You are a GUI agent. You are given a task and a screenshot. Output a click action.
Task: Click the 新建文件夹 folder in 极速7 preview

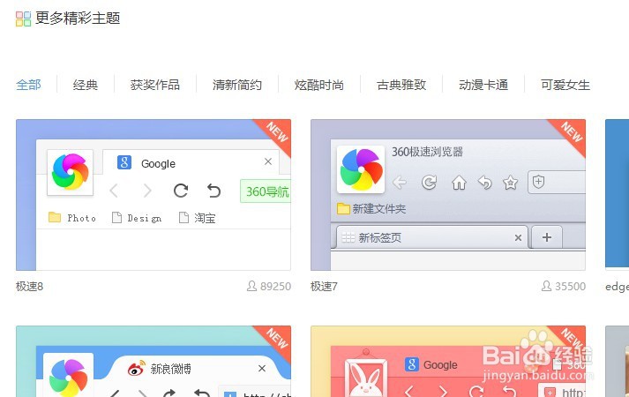[x=371, y=208]
